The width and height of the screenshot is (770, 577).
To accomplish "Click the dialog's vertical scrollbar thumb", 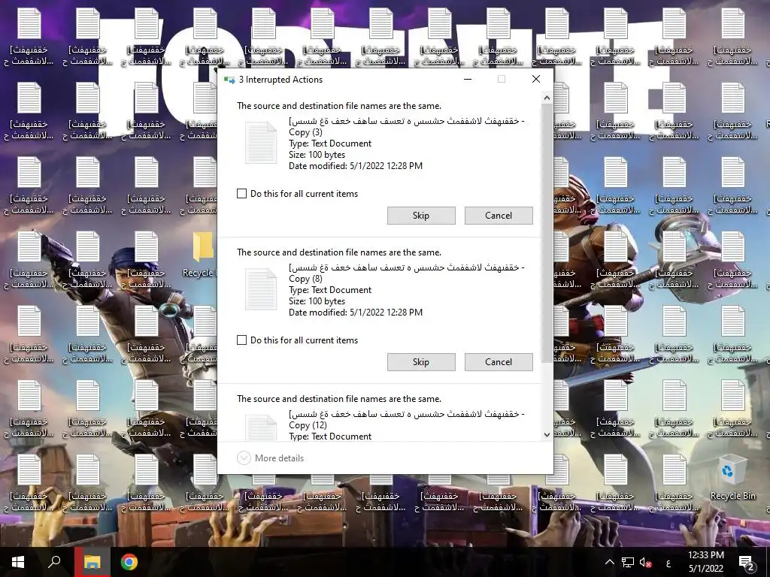I will pyautogui.click(x=547, y=234).
